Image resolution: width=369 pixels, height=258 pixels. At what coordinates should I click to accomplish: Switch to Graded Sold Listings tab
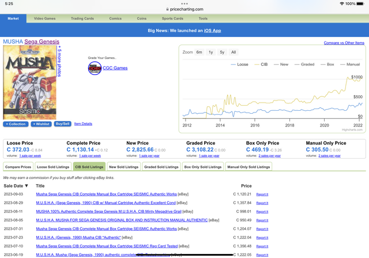(161, 167)
